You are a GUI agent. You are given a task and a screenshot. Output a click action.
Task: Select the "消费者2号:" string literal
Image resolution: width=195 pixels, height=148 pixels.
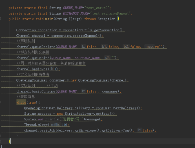coord(72,119)
